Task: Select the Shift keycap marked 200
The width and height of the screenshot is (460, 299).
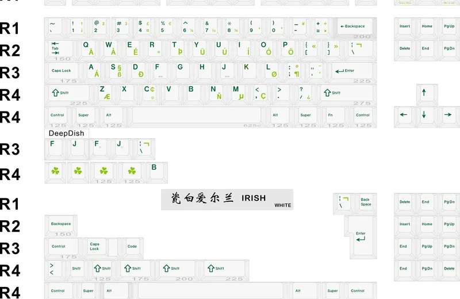Action: click(177, 270)
